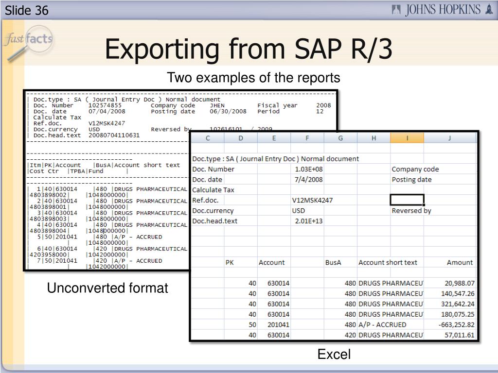Click the fast facts magnifier logo
Viewport: 498px width, 373px height.
[x=29, y=43]
